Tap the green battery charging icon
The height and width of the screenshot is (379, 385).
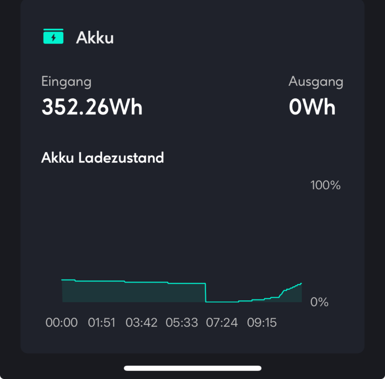(53, 36)
